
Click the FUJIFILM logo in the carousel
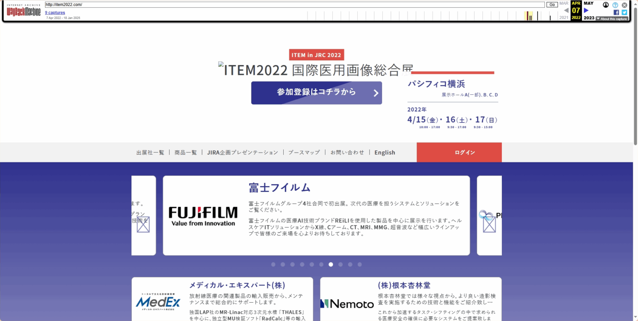(203, 216)
